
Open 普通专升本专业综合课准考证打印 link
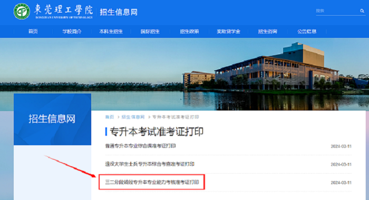pyautogui.click(x=140, y=146)
